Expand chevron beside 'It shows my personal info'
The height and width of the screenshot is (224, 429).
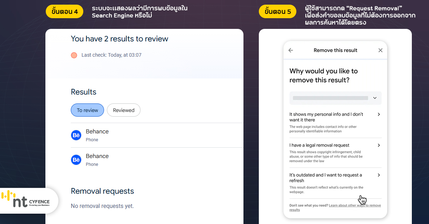click(379, 114)
